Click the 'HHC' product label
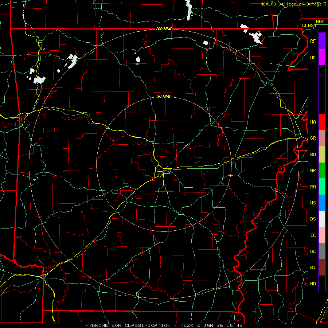The height and width of the screenshot is (328, 328). coord(320,22)
